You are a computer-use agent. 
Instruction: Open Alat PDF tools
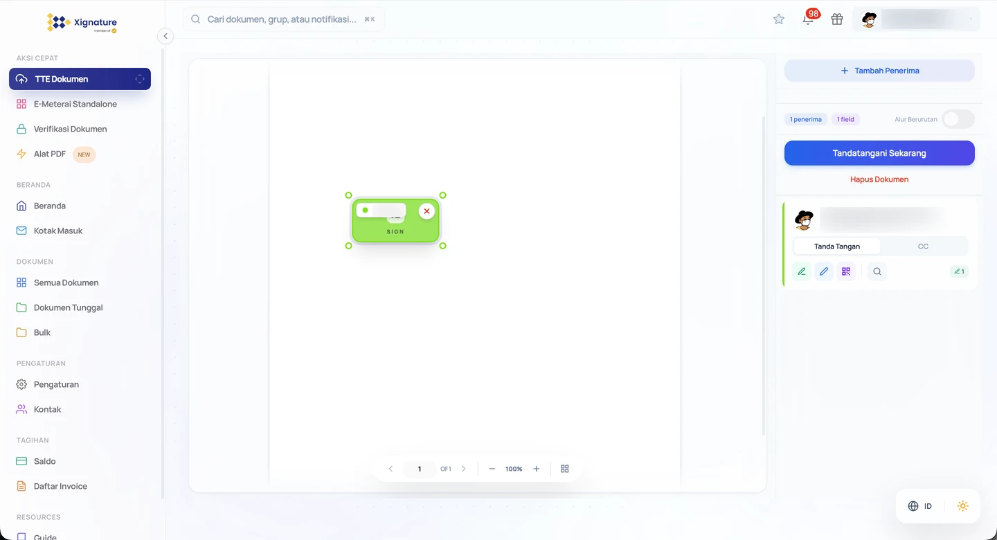(x=80, y=154)
